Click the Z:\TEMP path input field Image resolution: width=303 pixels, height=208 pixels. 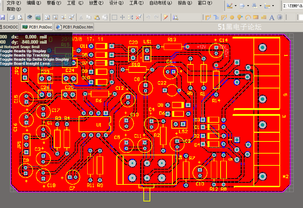[293, 6]
